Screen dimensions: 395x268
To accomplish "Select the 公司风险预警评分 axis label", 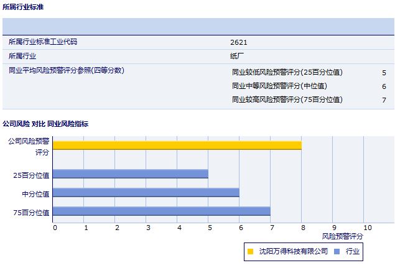I will (x=29, y=147).
